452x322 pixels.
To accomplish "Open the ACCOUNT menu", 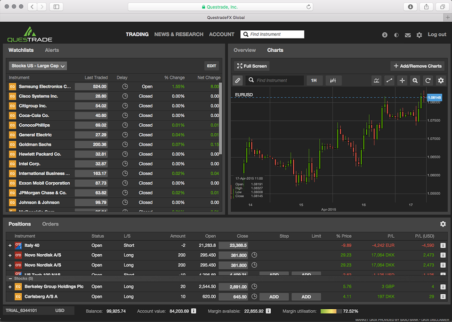I will click(x=222, y=34).
